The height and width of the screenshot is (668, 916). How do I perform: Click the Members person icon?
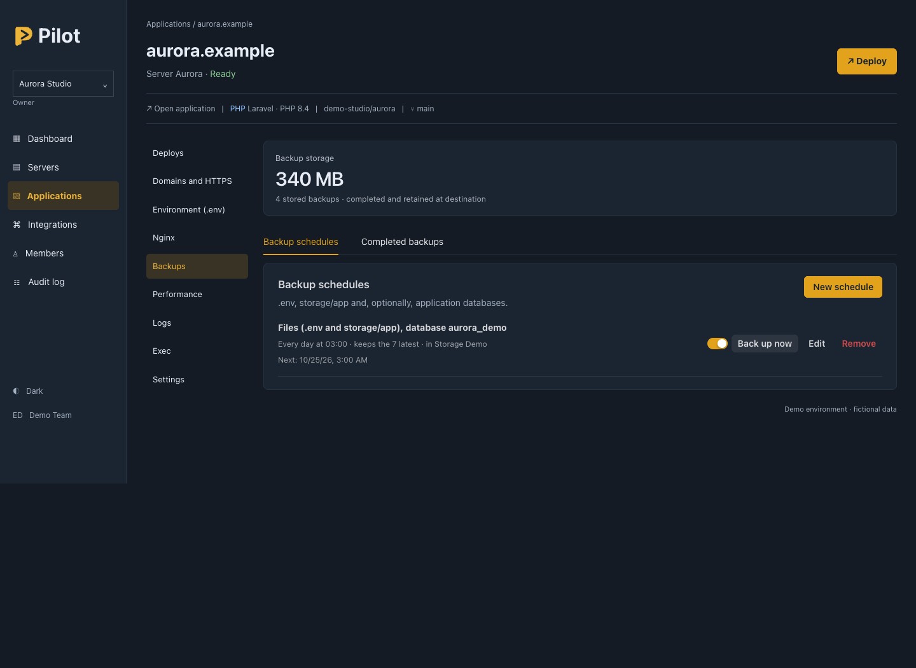[x=15, y=254]
